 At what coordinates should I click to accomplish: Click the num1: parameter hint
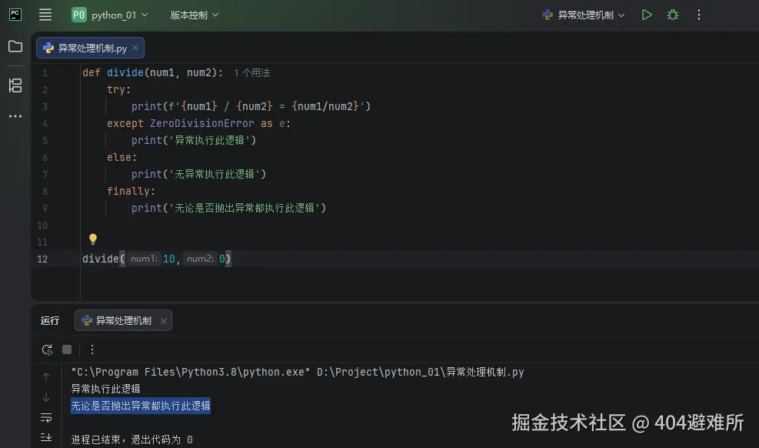144,259
